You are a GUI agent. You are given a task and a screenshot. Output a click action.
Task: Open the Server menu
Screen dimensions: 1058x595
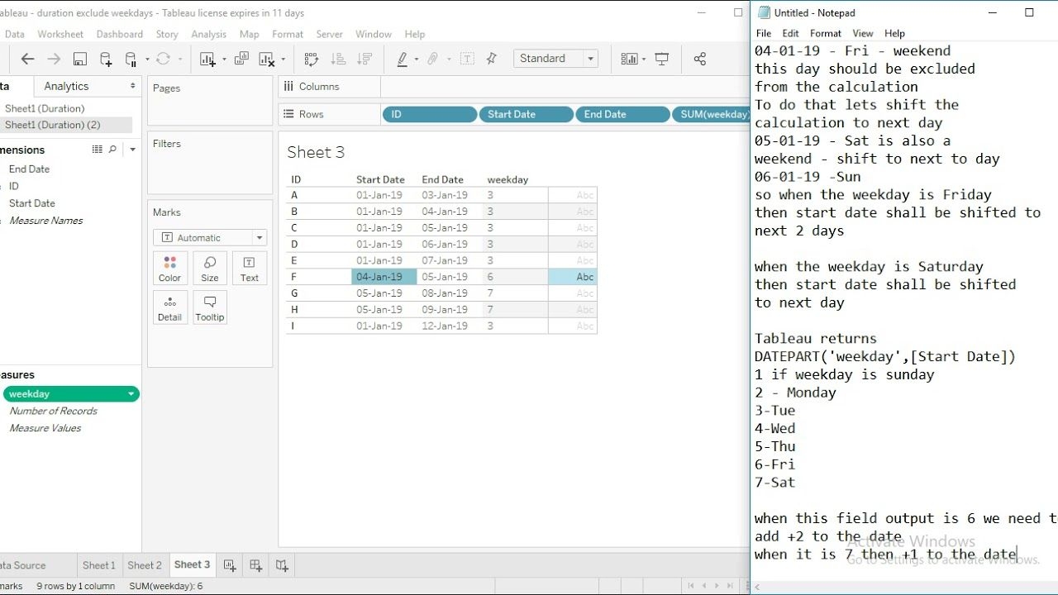[x=329, y=34]
